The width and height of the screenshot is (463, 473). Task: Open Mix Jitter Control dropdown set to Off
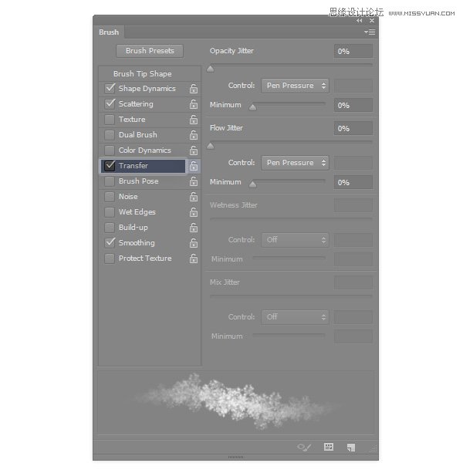[295, 317]
